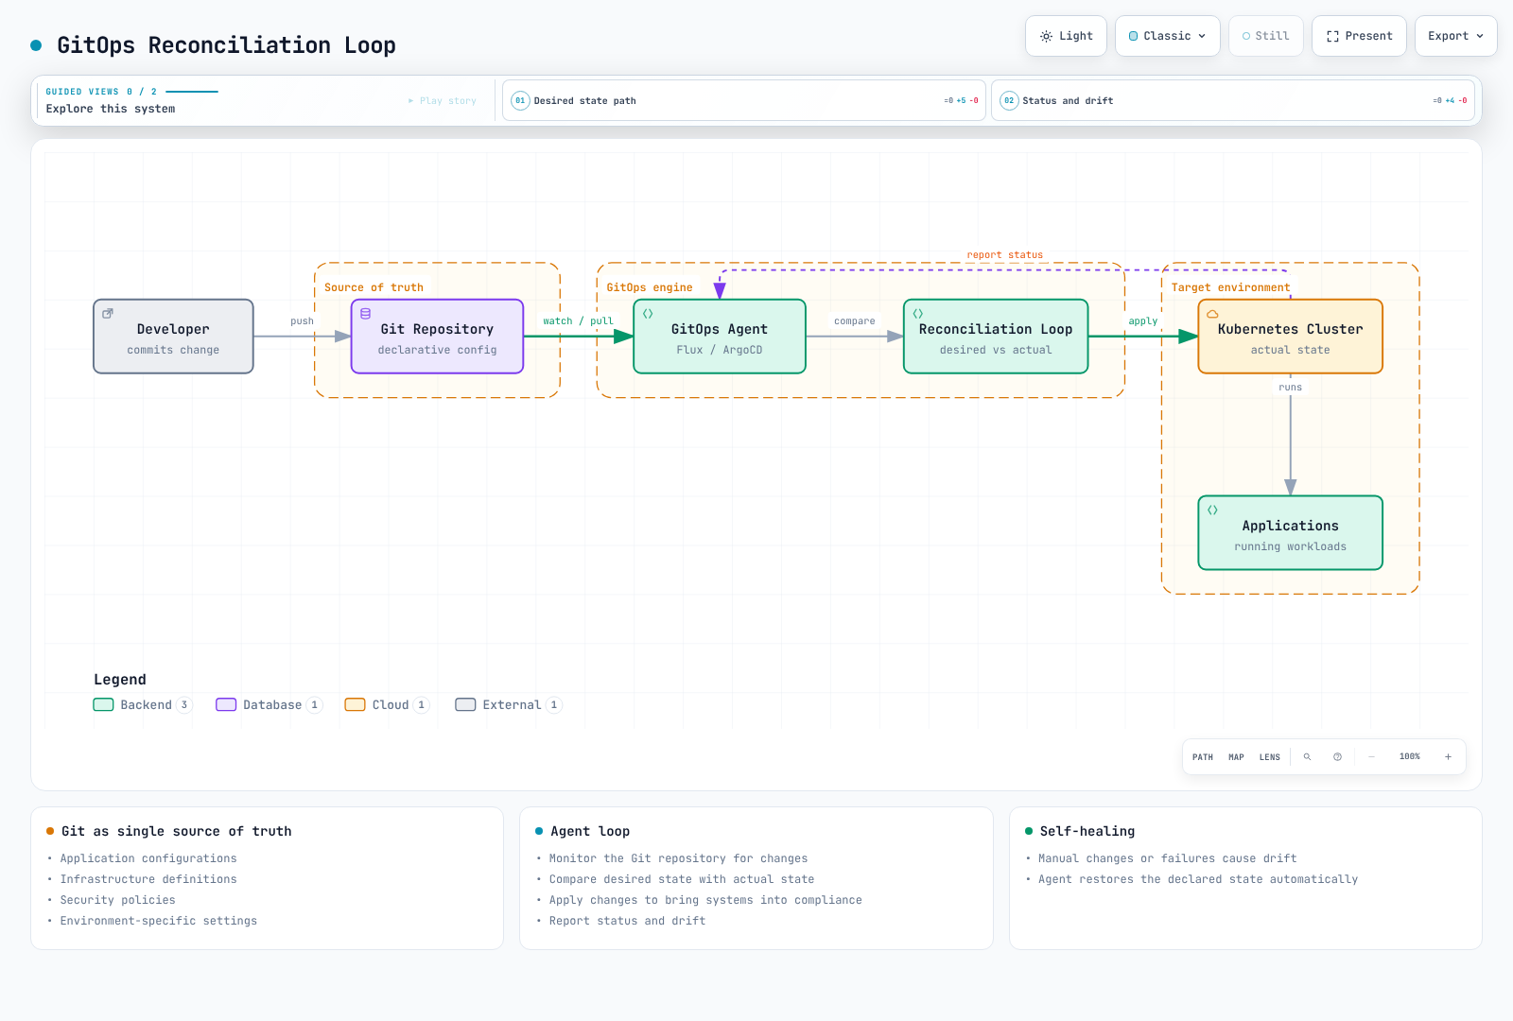Click the fullscreen brackets icon on Present
The image size is (1513, 1021).
(1332, 36)
